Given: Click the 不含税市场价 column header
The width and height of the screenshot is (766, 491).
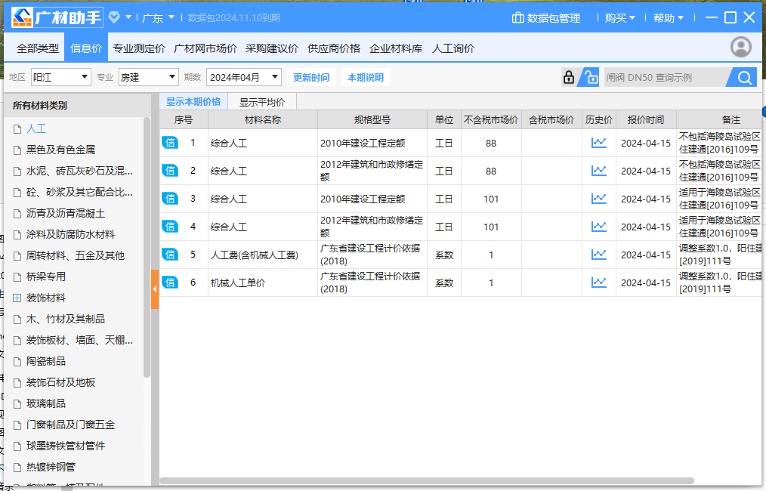Looking at the screenshot, I should point(491,119).
